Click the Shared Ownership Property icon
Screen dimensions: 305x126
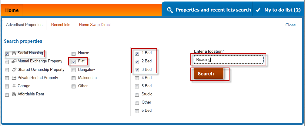14,70
